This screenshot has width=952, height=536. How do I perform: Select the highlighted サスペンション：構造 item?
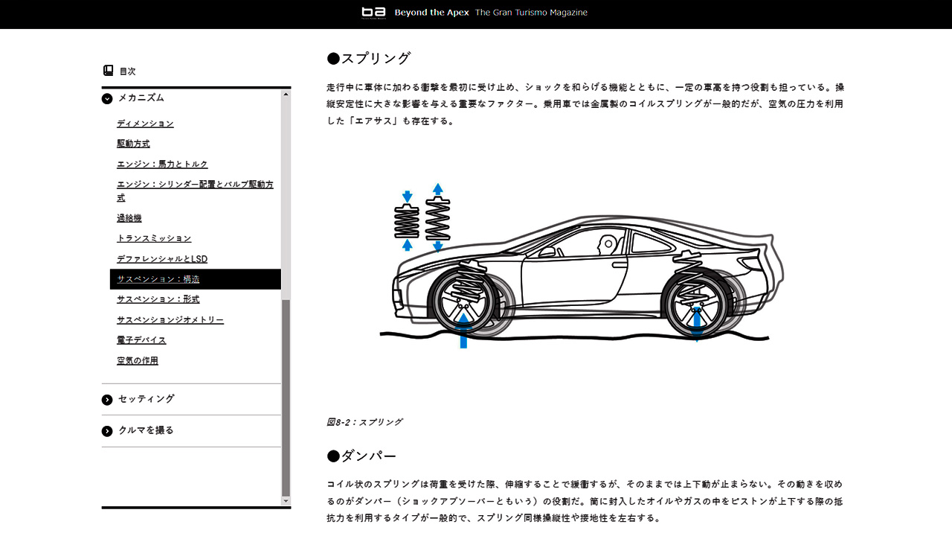pos(195,279)
